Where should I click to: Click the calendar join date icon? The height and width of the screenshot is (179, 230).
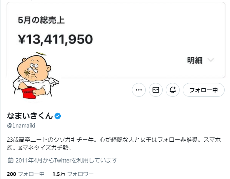(x=10, y=161)
